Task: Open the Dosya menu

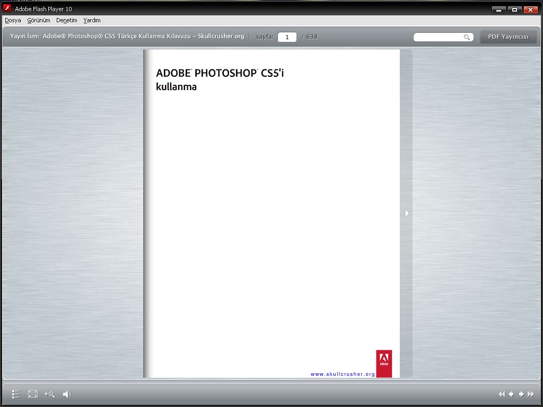Action: [13, 21]
